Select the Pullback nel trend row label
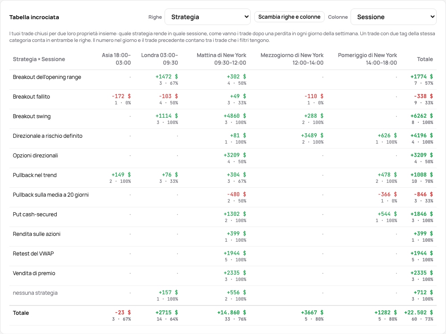This screenshot has height=334, width=446. point(35,175)
